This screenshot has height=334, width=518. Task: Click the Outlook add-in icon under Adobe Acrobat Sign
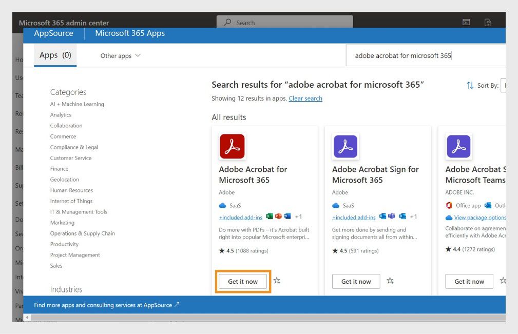(382, 216)
